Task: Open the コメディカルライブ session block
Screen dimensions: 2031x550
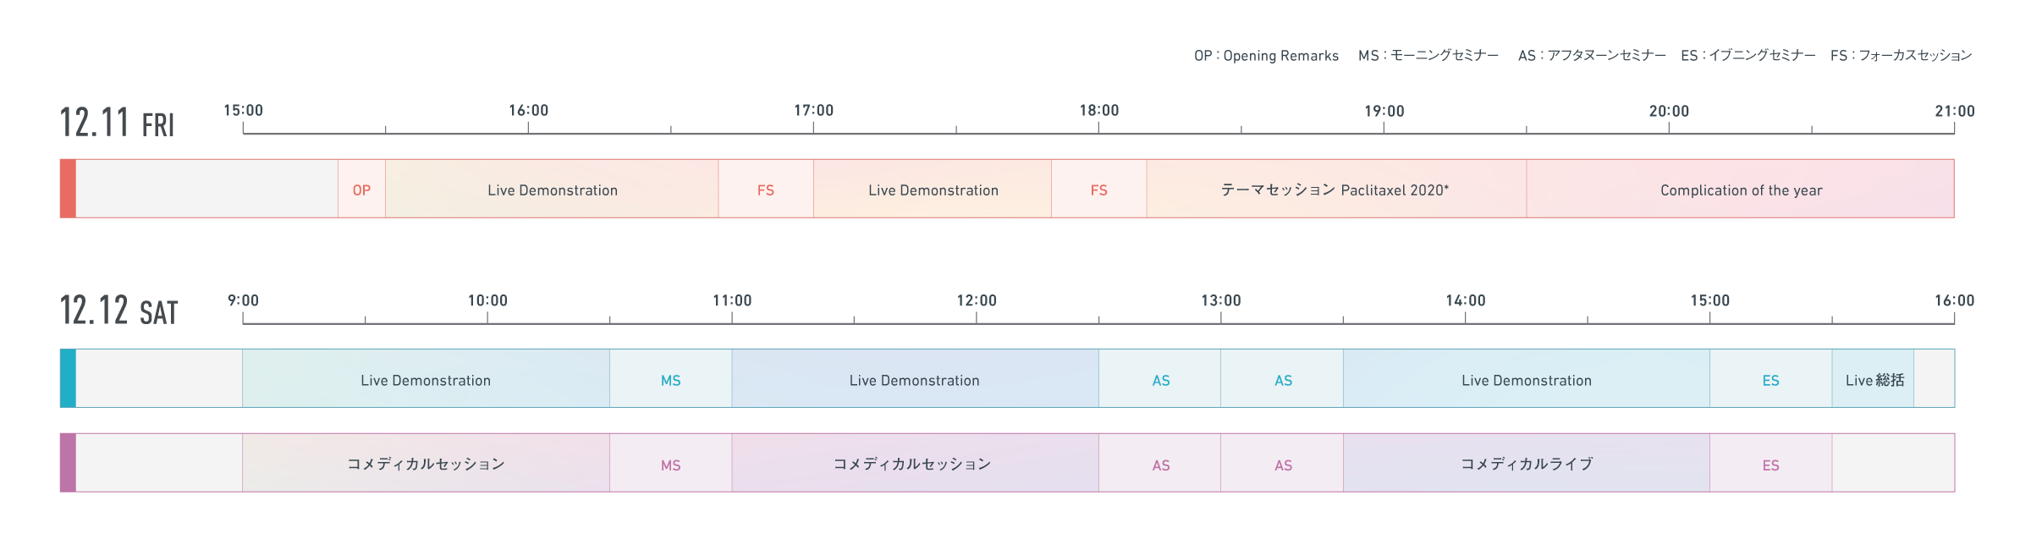Action: click(1526, 464)
